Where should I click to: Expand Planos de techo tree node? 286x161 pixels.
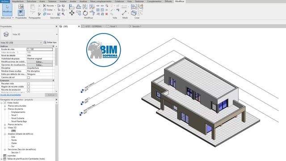tap(5, 124)
